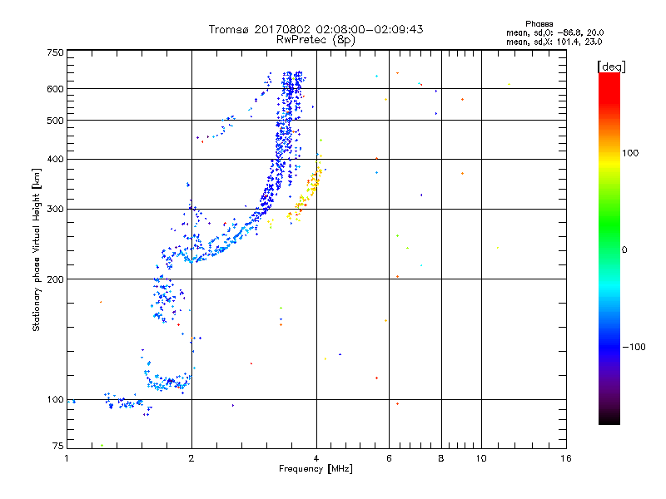Viewport: 666px width, 499px height.
Task: Click the light-blue E-layer cluster above 100 km
Action: tap(168, 381)
